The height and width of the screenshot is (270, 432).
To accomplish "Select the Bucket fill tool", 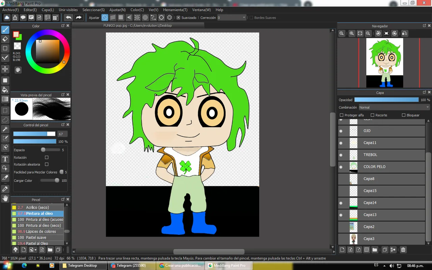I will [5, 90].
